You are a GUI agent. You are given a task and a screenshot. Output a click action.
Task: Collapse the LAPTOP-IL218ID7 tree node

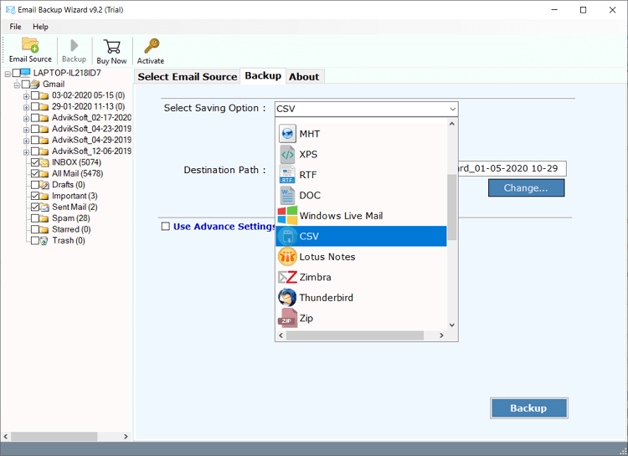click(x=8, y=74)
